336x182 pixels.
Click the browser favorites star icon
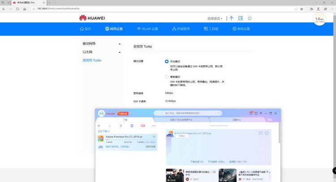(x=302, y=9)
